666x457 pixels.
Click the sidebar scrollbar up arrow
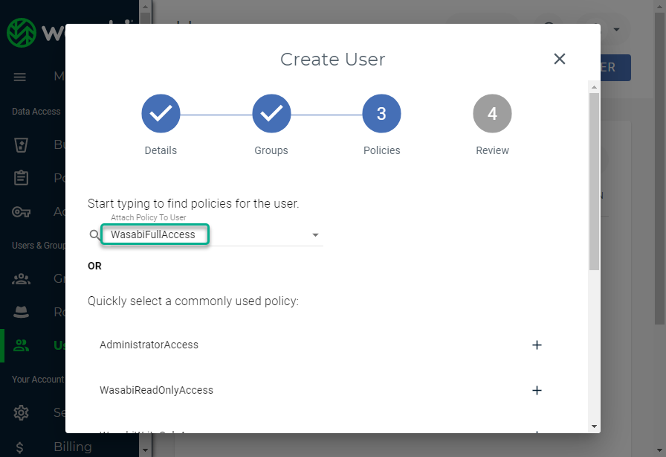point(145,7)
